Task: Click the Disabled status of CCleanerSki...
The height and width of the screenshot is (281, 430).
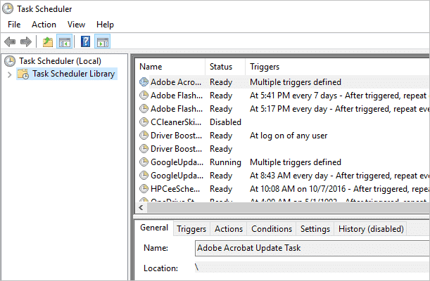Action: click(225, 122)
